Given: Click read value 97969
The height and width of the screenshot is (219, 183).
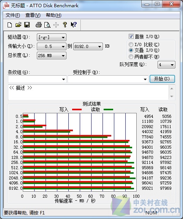Looking at the screenshot, I should click(x=166, y=188).
